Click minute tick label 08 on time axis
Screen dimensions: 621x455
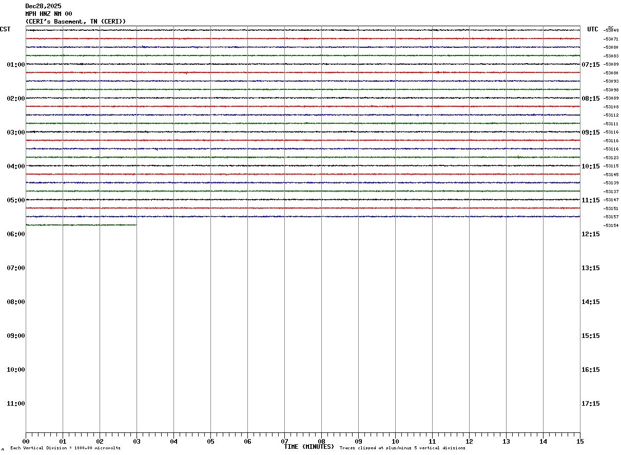pos(321,442)
